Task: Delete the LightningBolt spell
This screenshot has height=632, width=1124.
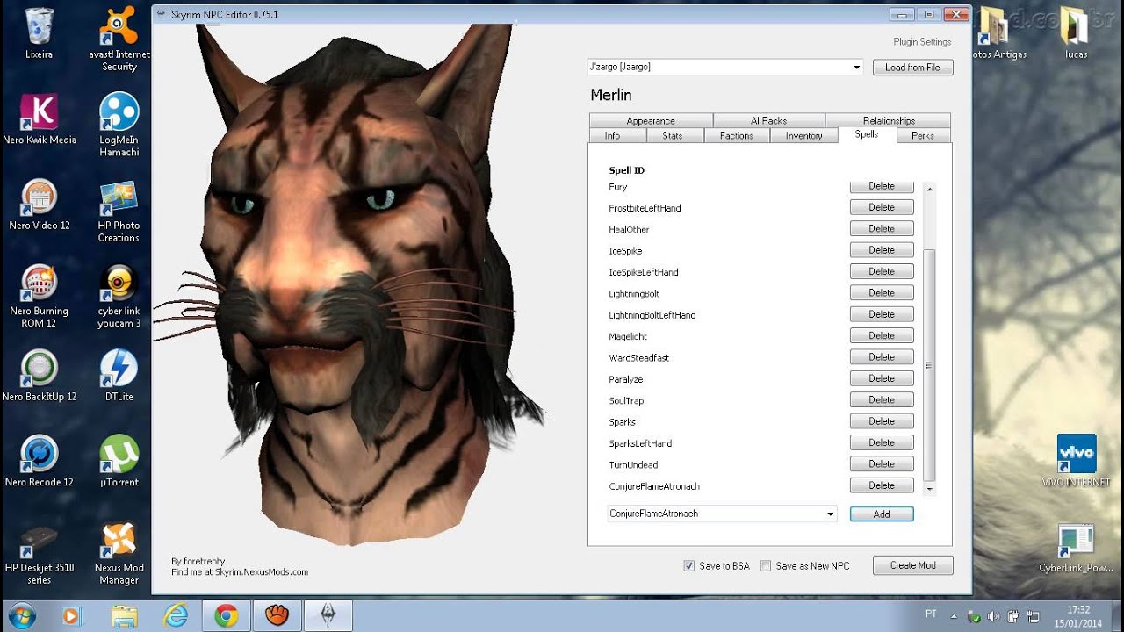Action: [882, 292]
